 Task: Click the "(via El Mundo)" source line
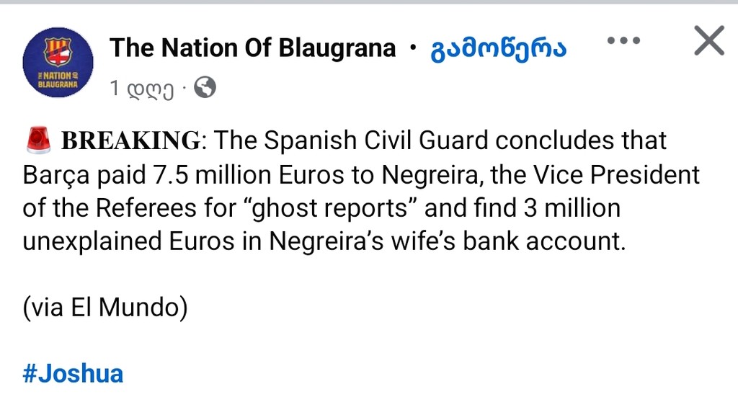point(105,308)
